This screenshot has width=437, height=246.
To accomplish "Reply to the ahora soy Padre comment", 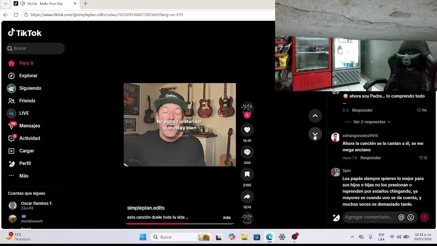I will click(362, 110).
